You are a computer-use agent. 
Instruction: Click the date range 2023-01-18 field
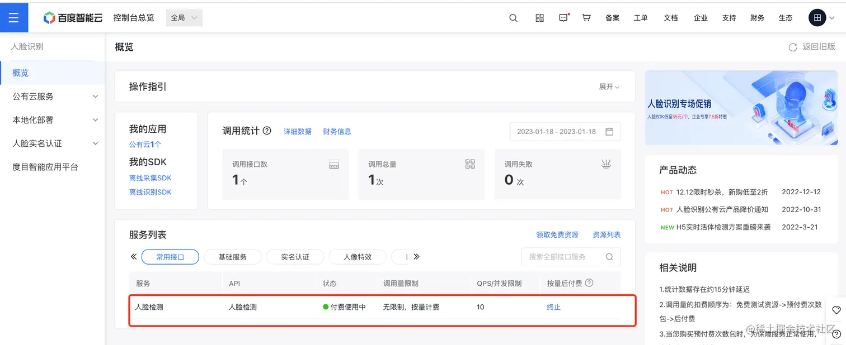pos(565,132)
